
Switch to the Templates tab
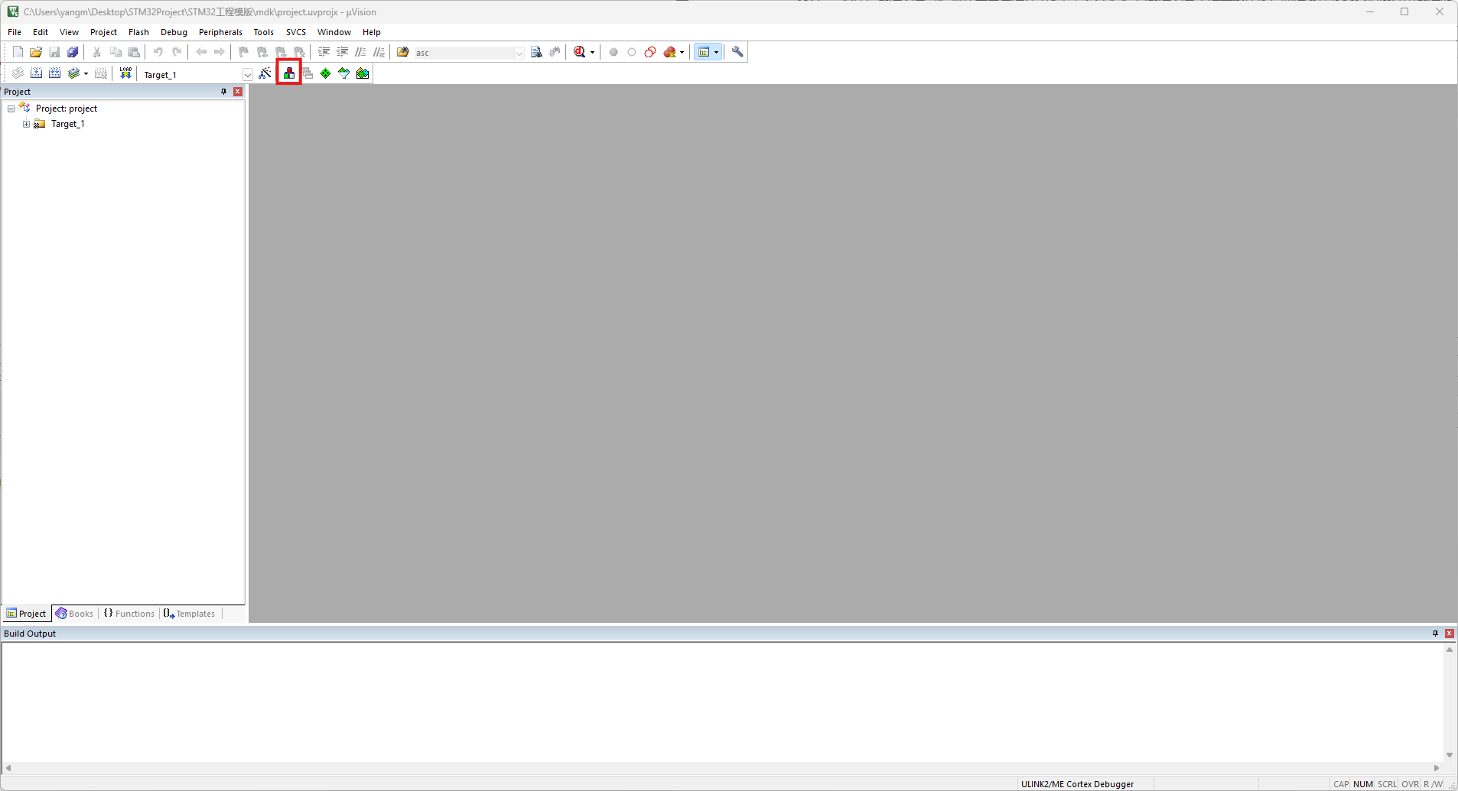[190, 614]
